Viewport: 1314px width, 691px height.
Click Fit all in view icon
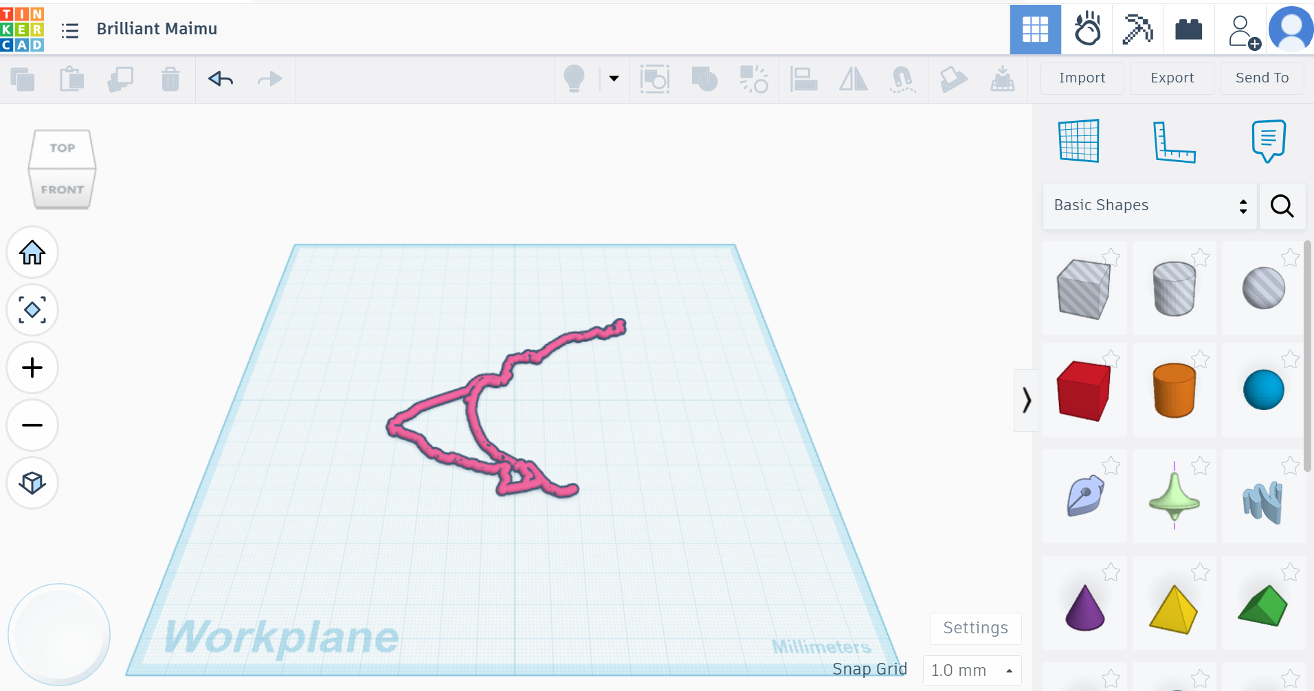pos(32,310)
